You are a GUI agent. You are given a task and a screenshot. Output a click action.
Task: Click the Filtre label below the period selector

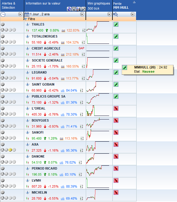31,19
